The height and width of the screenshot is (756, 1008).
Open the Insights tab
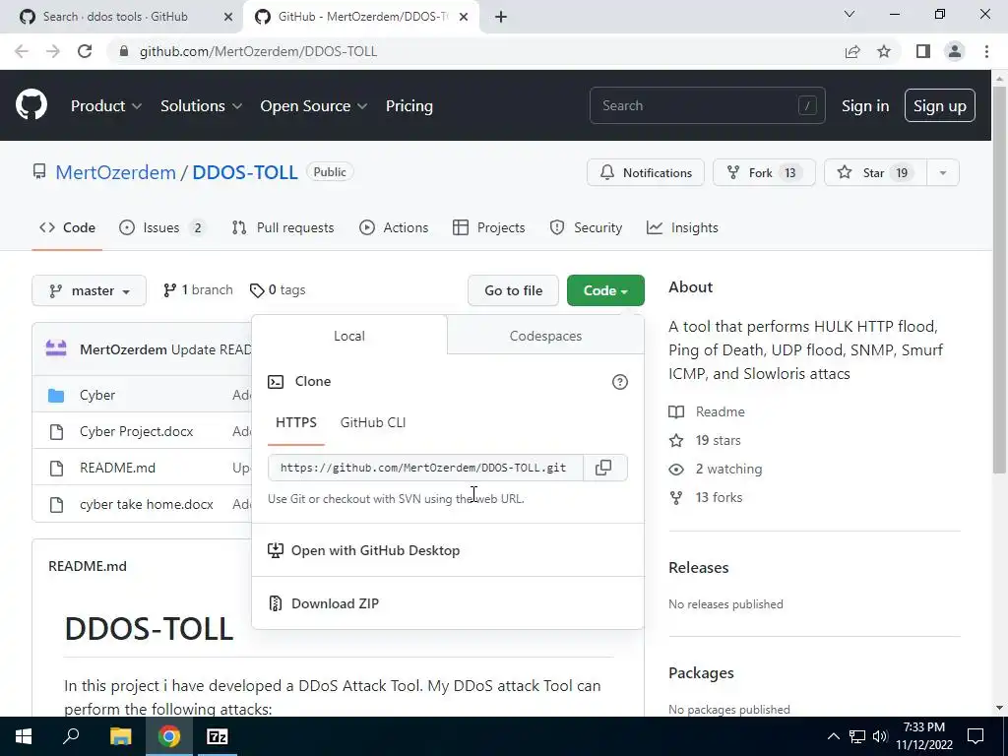click(x=683, y=227)
